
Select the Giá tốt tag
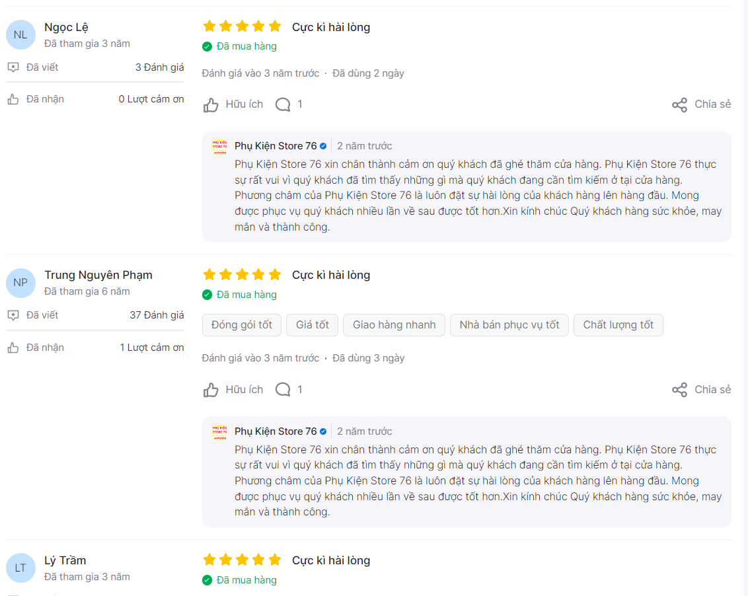(x=312, y=325)
